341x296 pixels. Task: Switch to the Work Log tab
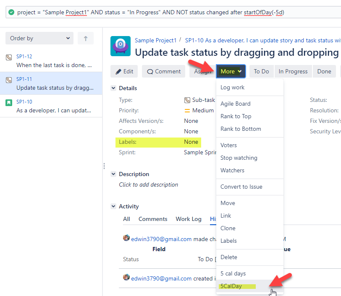tap(189, 219)
